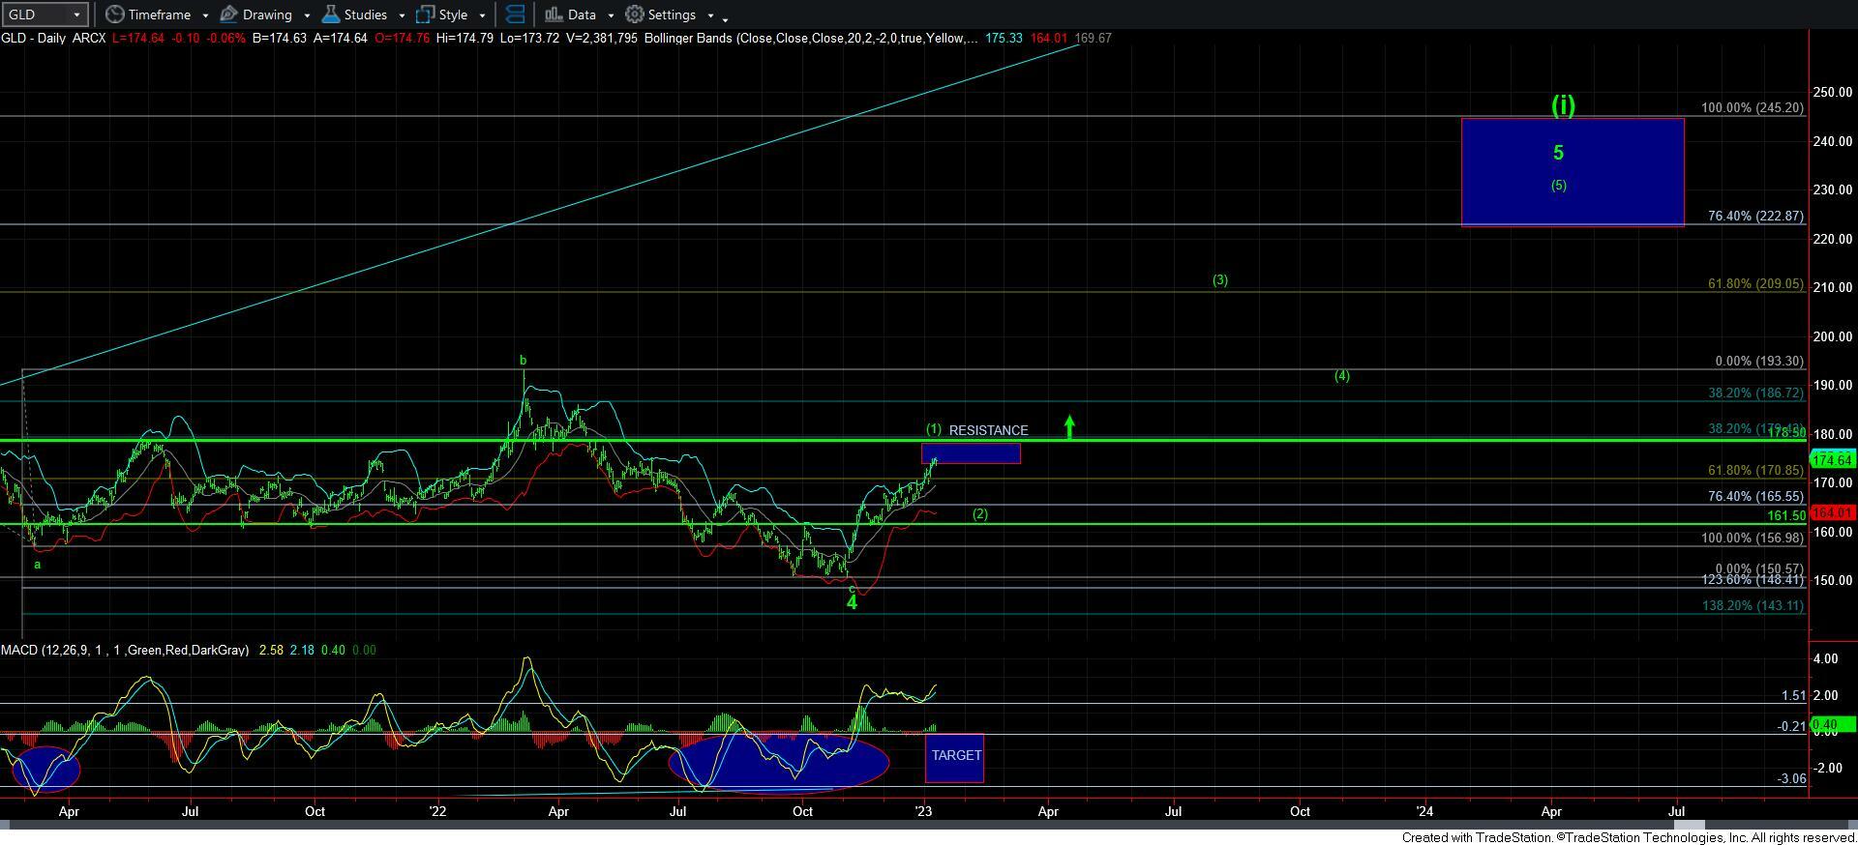Screen dimensions: 1858x845
Task: Click the '23 year label on date axis
Action: (x=923, y=812)
